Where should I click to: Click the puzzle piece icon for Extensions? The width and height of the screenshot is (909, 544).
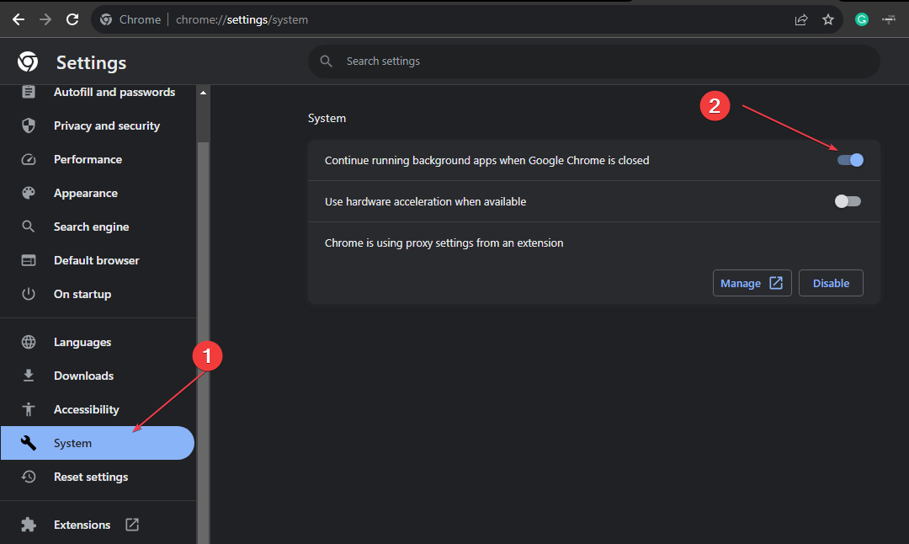pyautogui.click(x=29, y=525)
